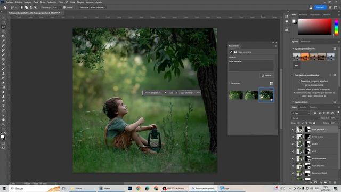Toggle grid view of Ajustes preestablecidos
Screen dimensions: 341x192
coord(335,49)
